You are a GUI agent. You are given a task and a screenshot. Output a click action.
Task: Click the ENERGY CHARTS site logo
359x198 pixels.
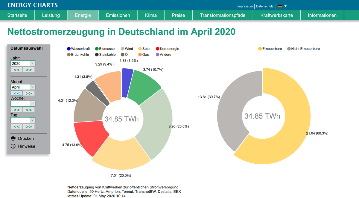[33, 5]
